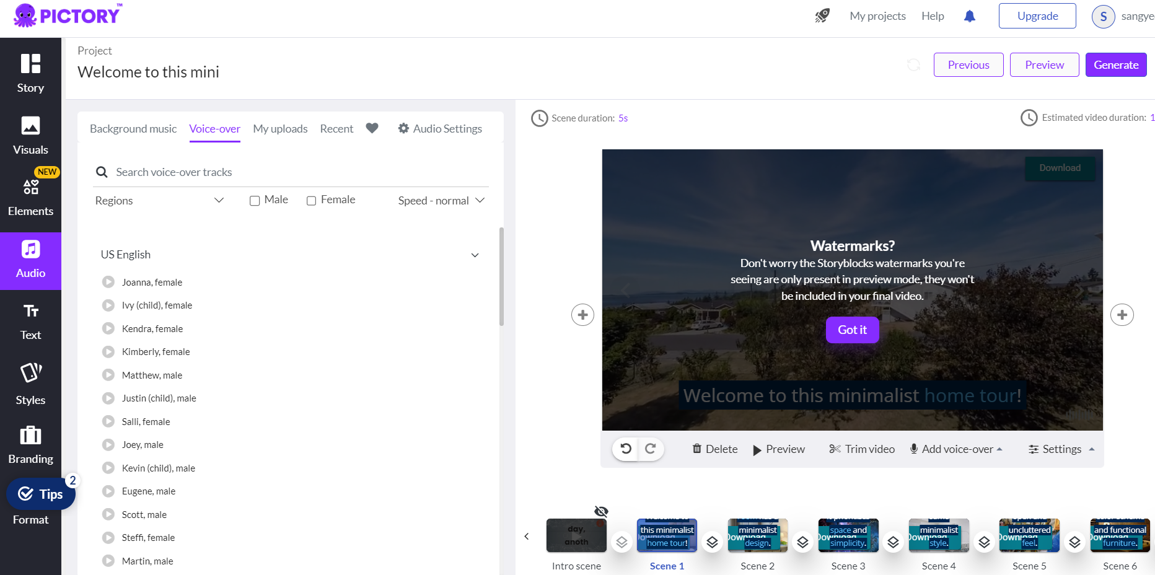The image size is (1155, 575).
Task: Open the Text panel
Action: pos(30,322)
